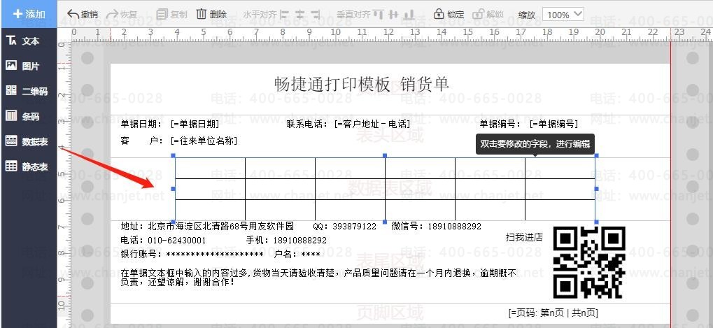Screen dimensions: 713x328
Task: Add a 图片 image element
Action: pyautogui.click(x=22, y=66)
